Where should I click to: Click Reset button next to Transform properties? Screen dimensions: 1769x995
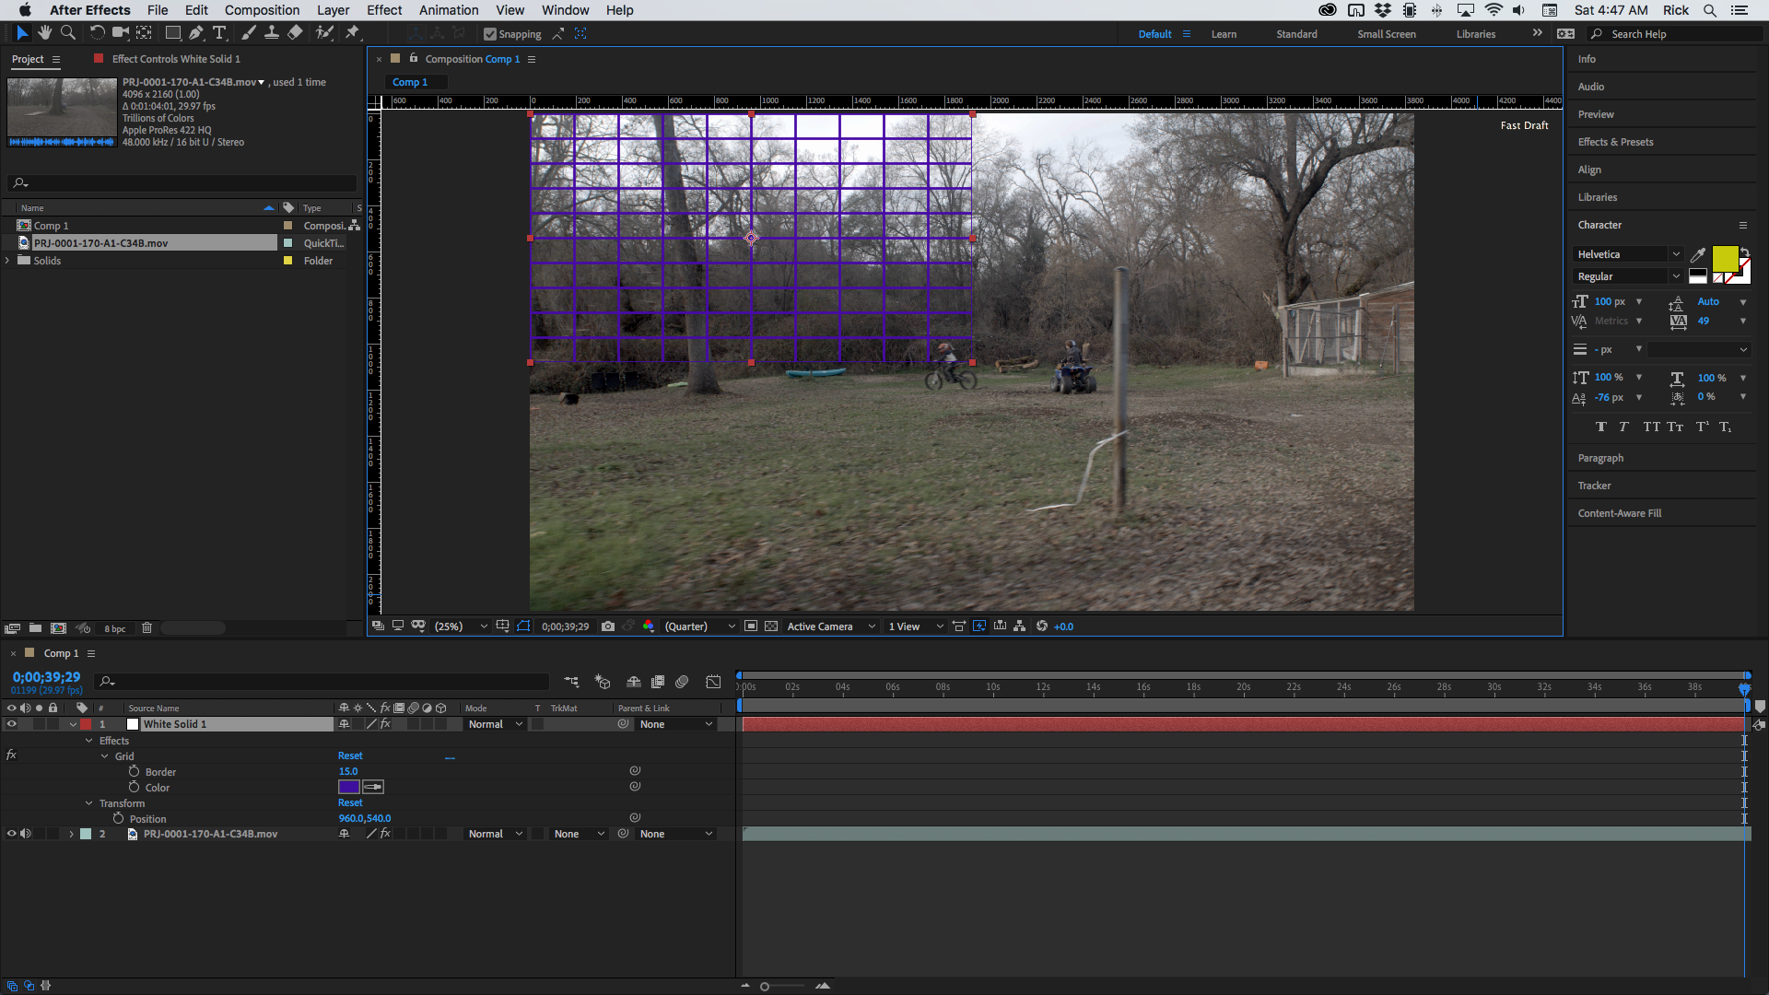point(350,802)
